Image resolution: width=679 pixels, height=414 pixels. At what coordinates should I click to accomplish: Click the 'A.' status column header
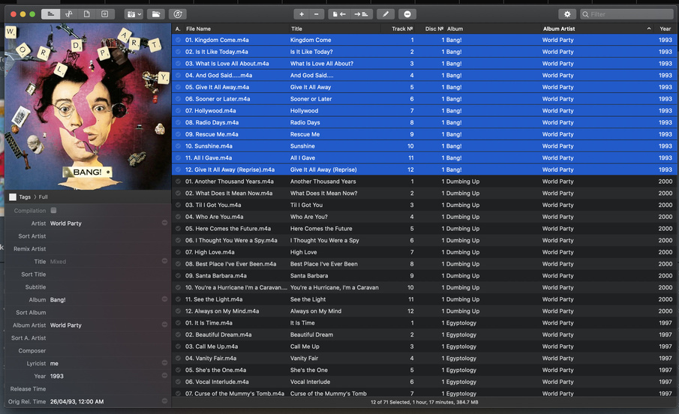point(178,28)
